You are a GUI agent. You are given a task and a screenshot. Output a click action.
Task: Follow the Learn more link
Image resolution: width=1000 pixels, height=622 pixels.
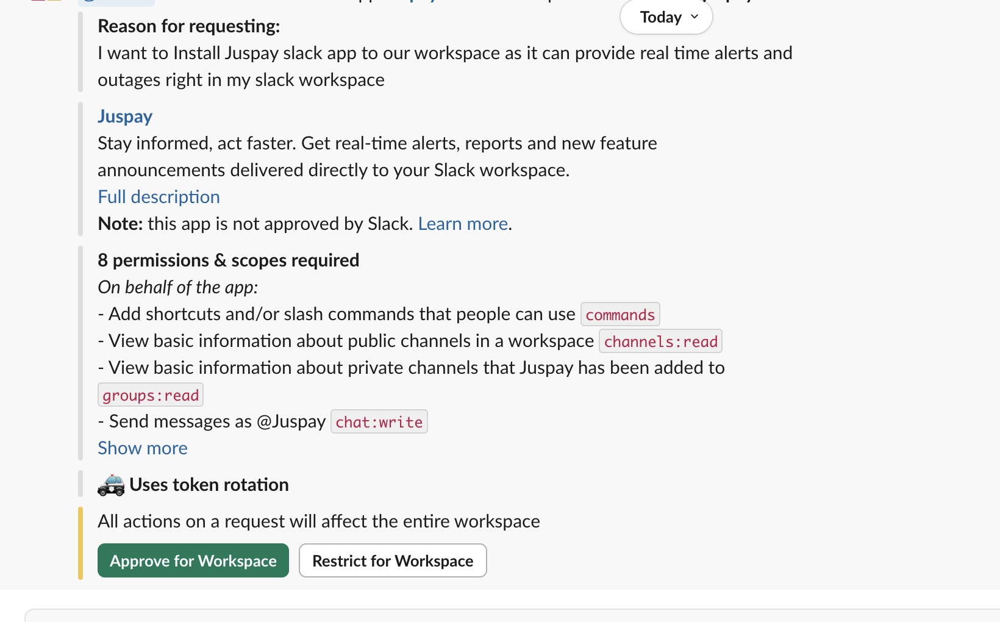463,224
